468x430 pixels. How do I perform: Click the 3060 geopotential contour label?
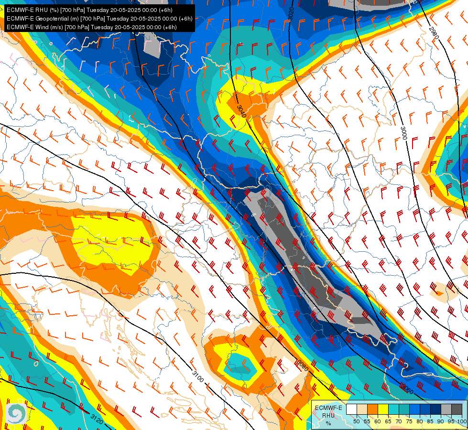pyautogui.click(x=407, y=389)
